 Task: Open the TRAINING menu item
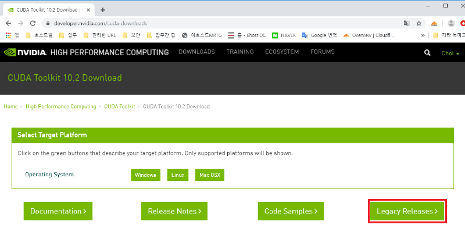pos(239,52)
